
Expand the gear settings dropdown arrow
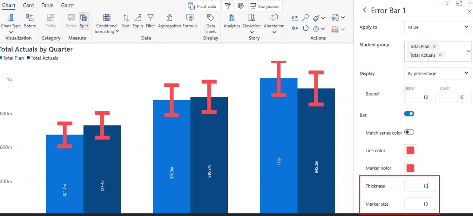pyautogui.click(x=323, y=29)
